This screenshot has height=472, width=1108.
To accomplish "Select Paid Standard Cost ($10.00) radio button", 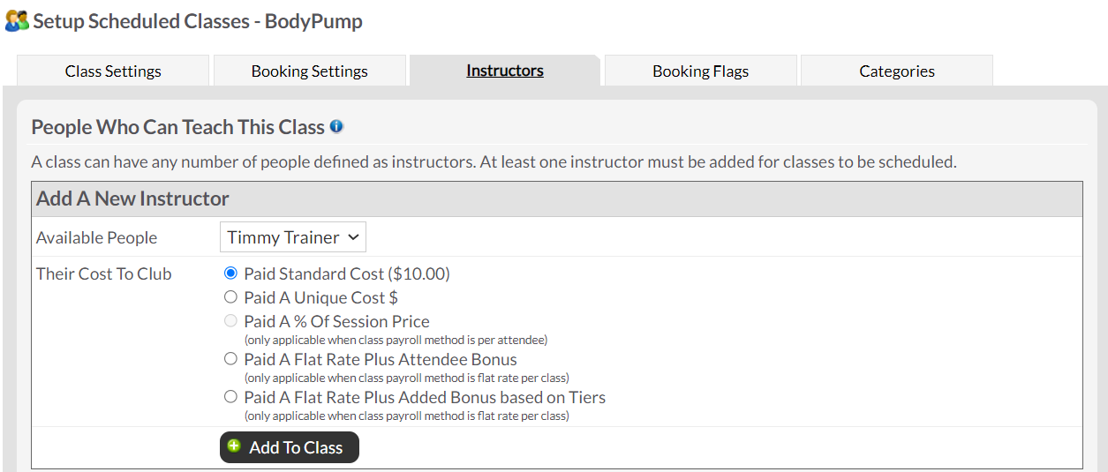I will tap(231, 273).
